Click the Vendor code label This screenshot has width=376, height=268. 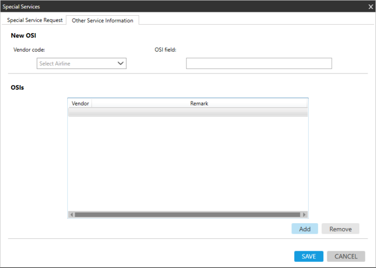click(x=29, y=49)
